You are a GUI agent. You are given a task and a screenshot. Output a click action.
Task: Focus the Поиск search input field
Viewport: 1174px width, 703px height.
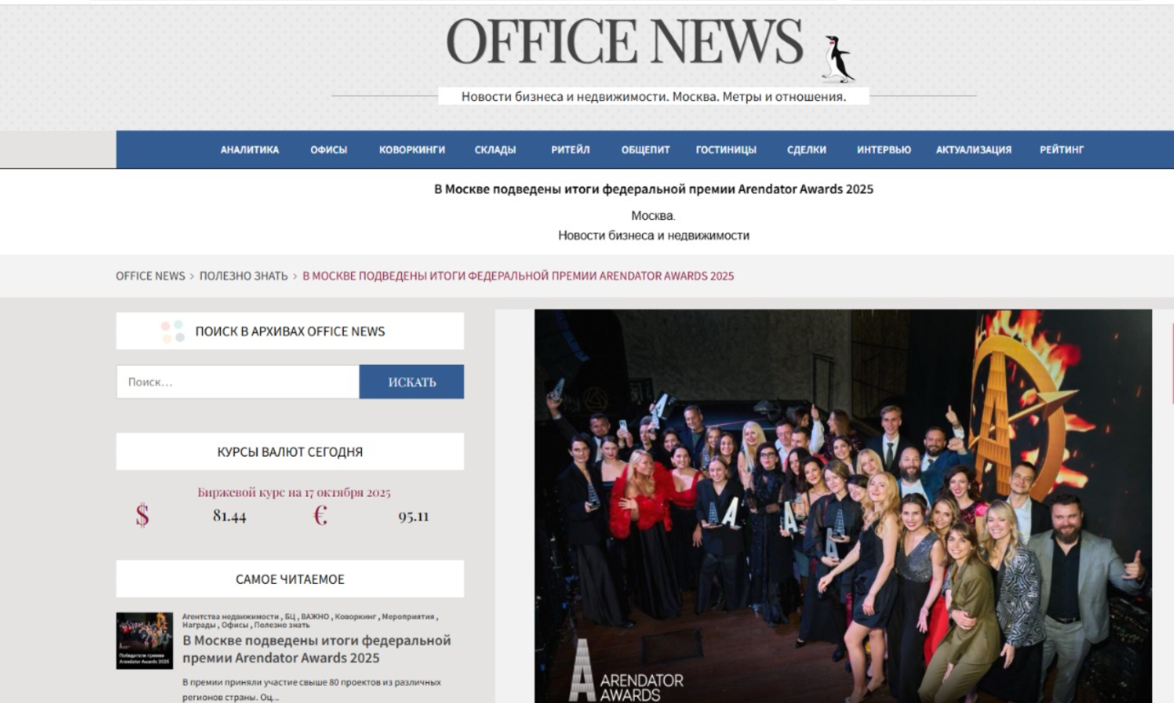pos(237,382)
